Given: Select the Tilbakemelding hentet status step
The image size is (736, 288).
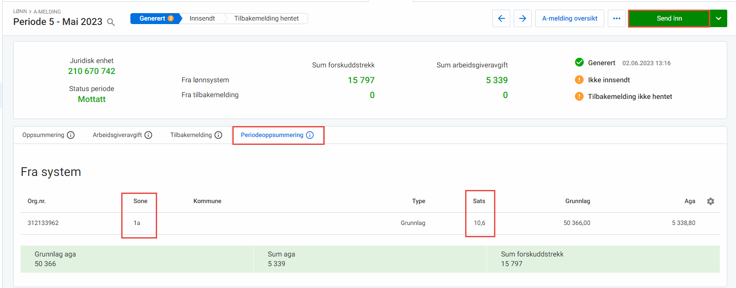Looking at the screenshot, I should click(266, 18).
